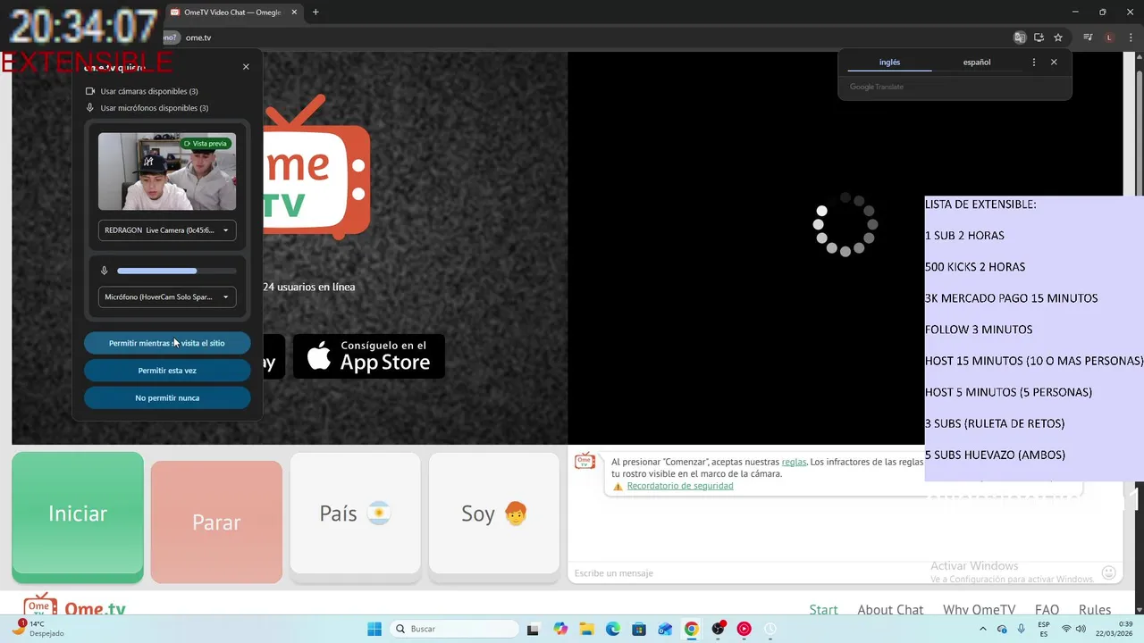Open the Micrófono HoverCam dropdown
This screenshot has width=1144, height=643.
coord(167,296)
